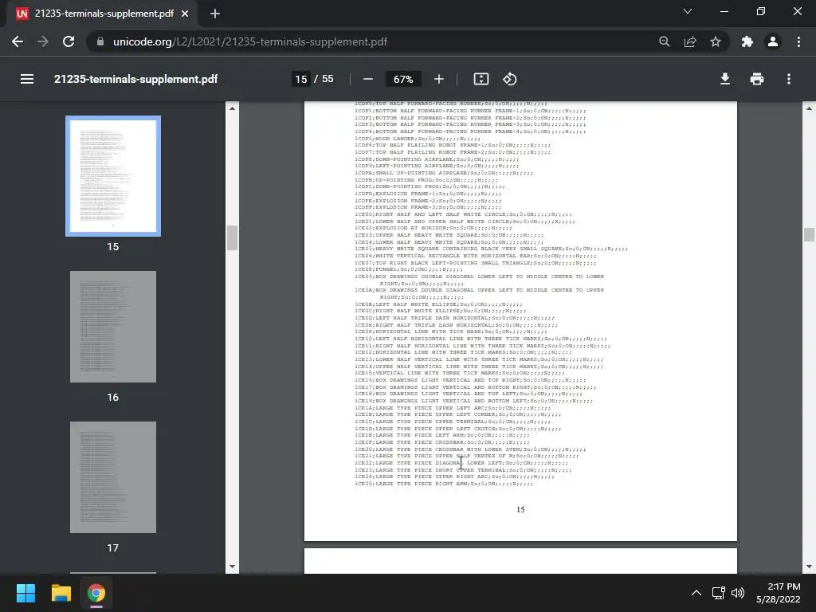Zoom out with the minus icon
The image size is (816, 612).
click(x=368, y=79)
